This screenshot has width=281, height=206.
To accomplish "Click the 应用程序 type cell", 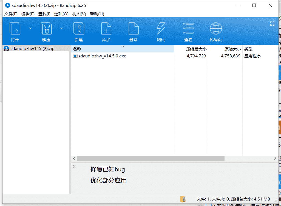I will (252, 56).
